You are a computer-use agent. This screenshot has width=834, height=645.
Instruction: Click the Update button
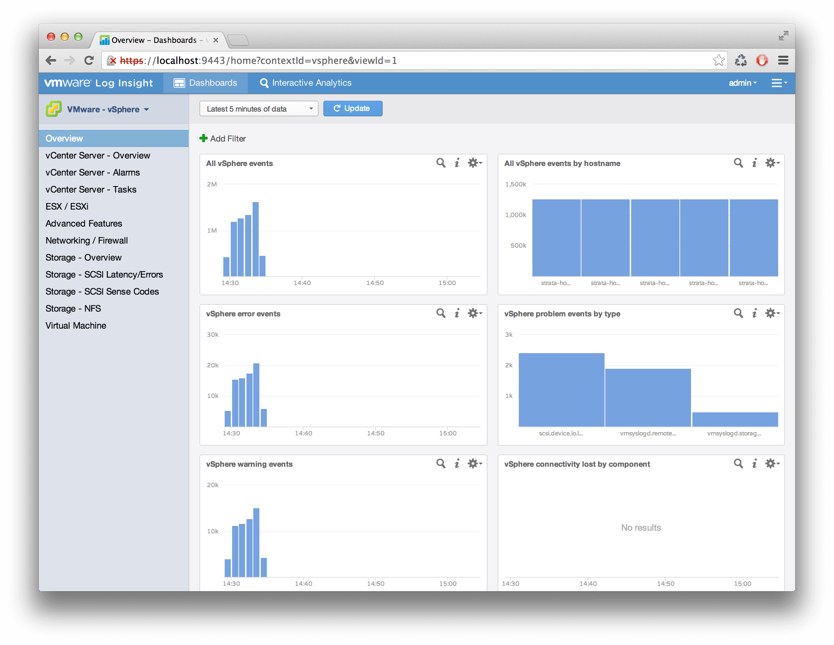[352, 109]
